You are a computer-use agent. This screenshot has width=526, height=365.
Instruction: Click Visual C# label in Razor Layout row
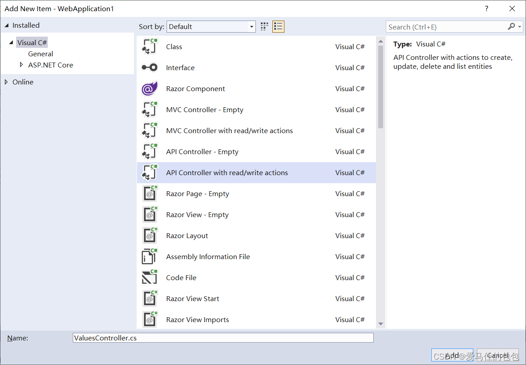click(350, 236)
